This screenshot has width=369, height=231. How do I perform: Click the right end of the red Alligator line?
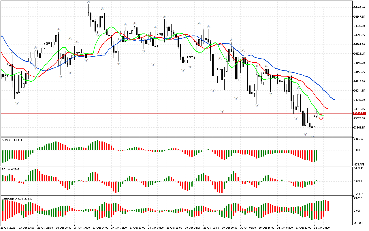[x=327, y=109]
